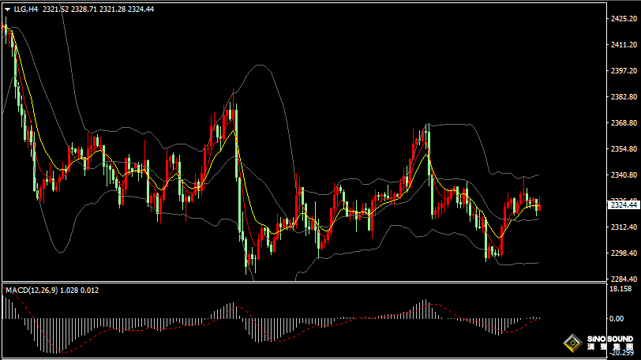
Task: Click the current price tag 2324.44
Action: pyautogui.click(x=623, y=205)
